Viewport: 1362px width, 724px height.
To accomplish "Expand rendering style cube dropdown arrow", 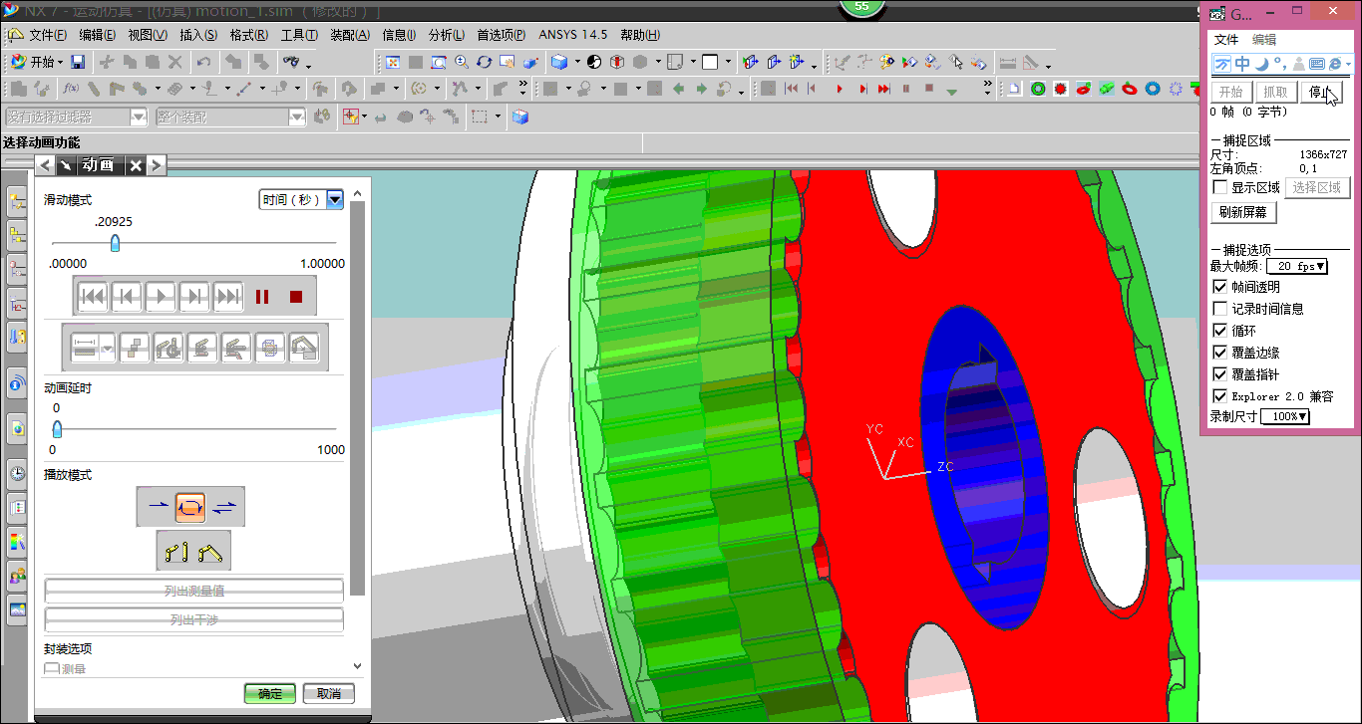I will coord(575,62).
